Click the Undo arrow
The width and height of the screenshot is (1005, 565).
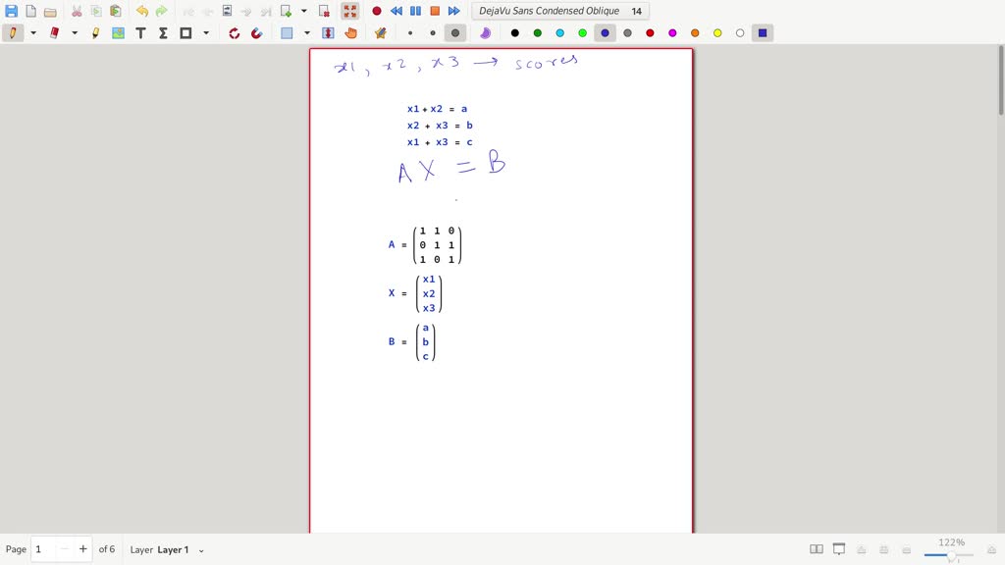point(142,11)
